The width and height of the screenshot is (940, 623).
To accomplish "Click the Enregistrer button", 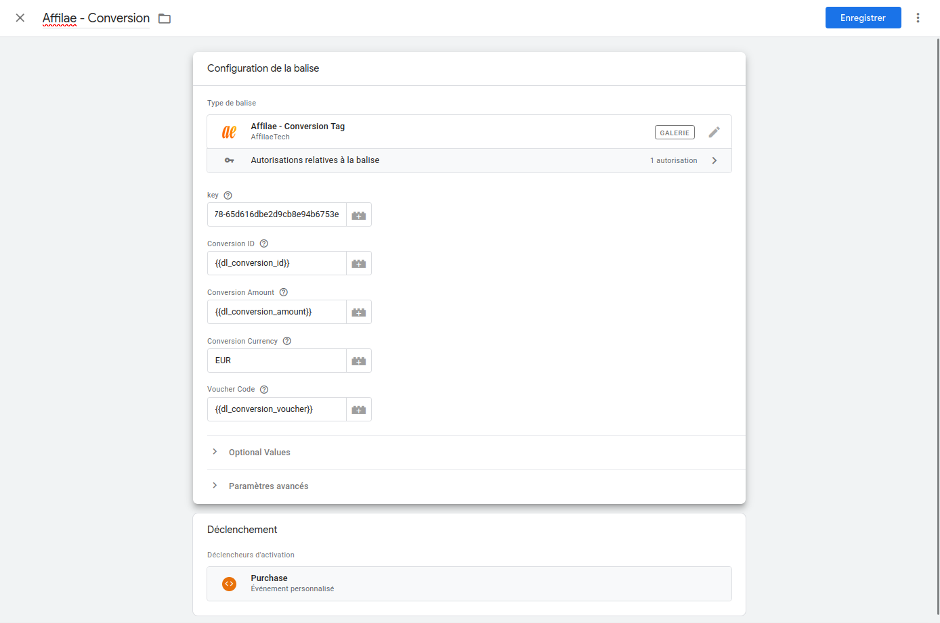I will click(x=863, y=18).
